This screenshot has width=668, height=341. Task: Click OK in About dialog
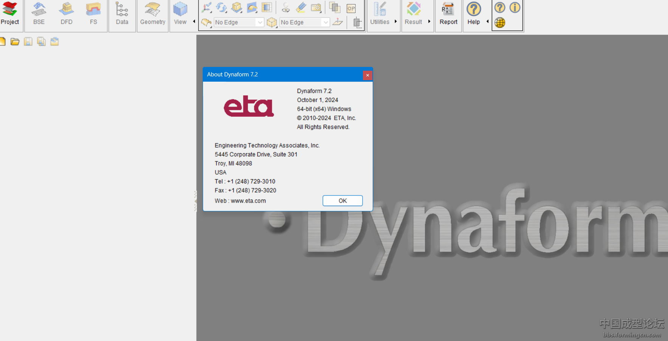(x=343, y=201)
